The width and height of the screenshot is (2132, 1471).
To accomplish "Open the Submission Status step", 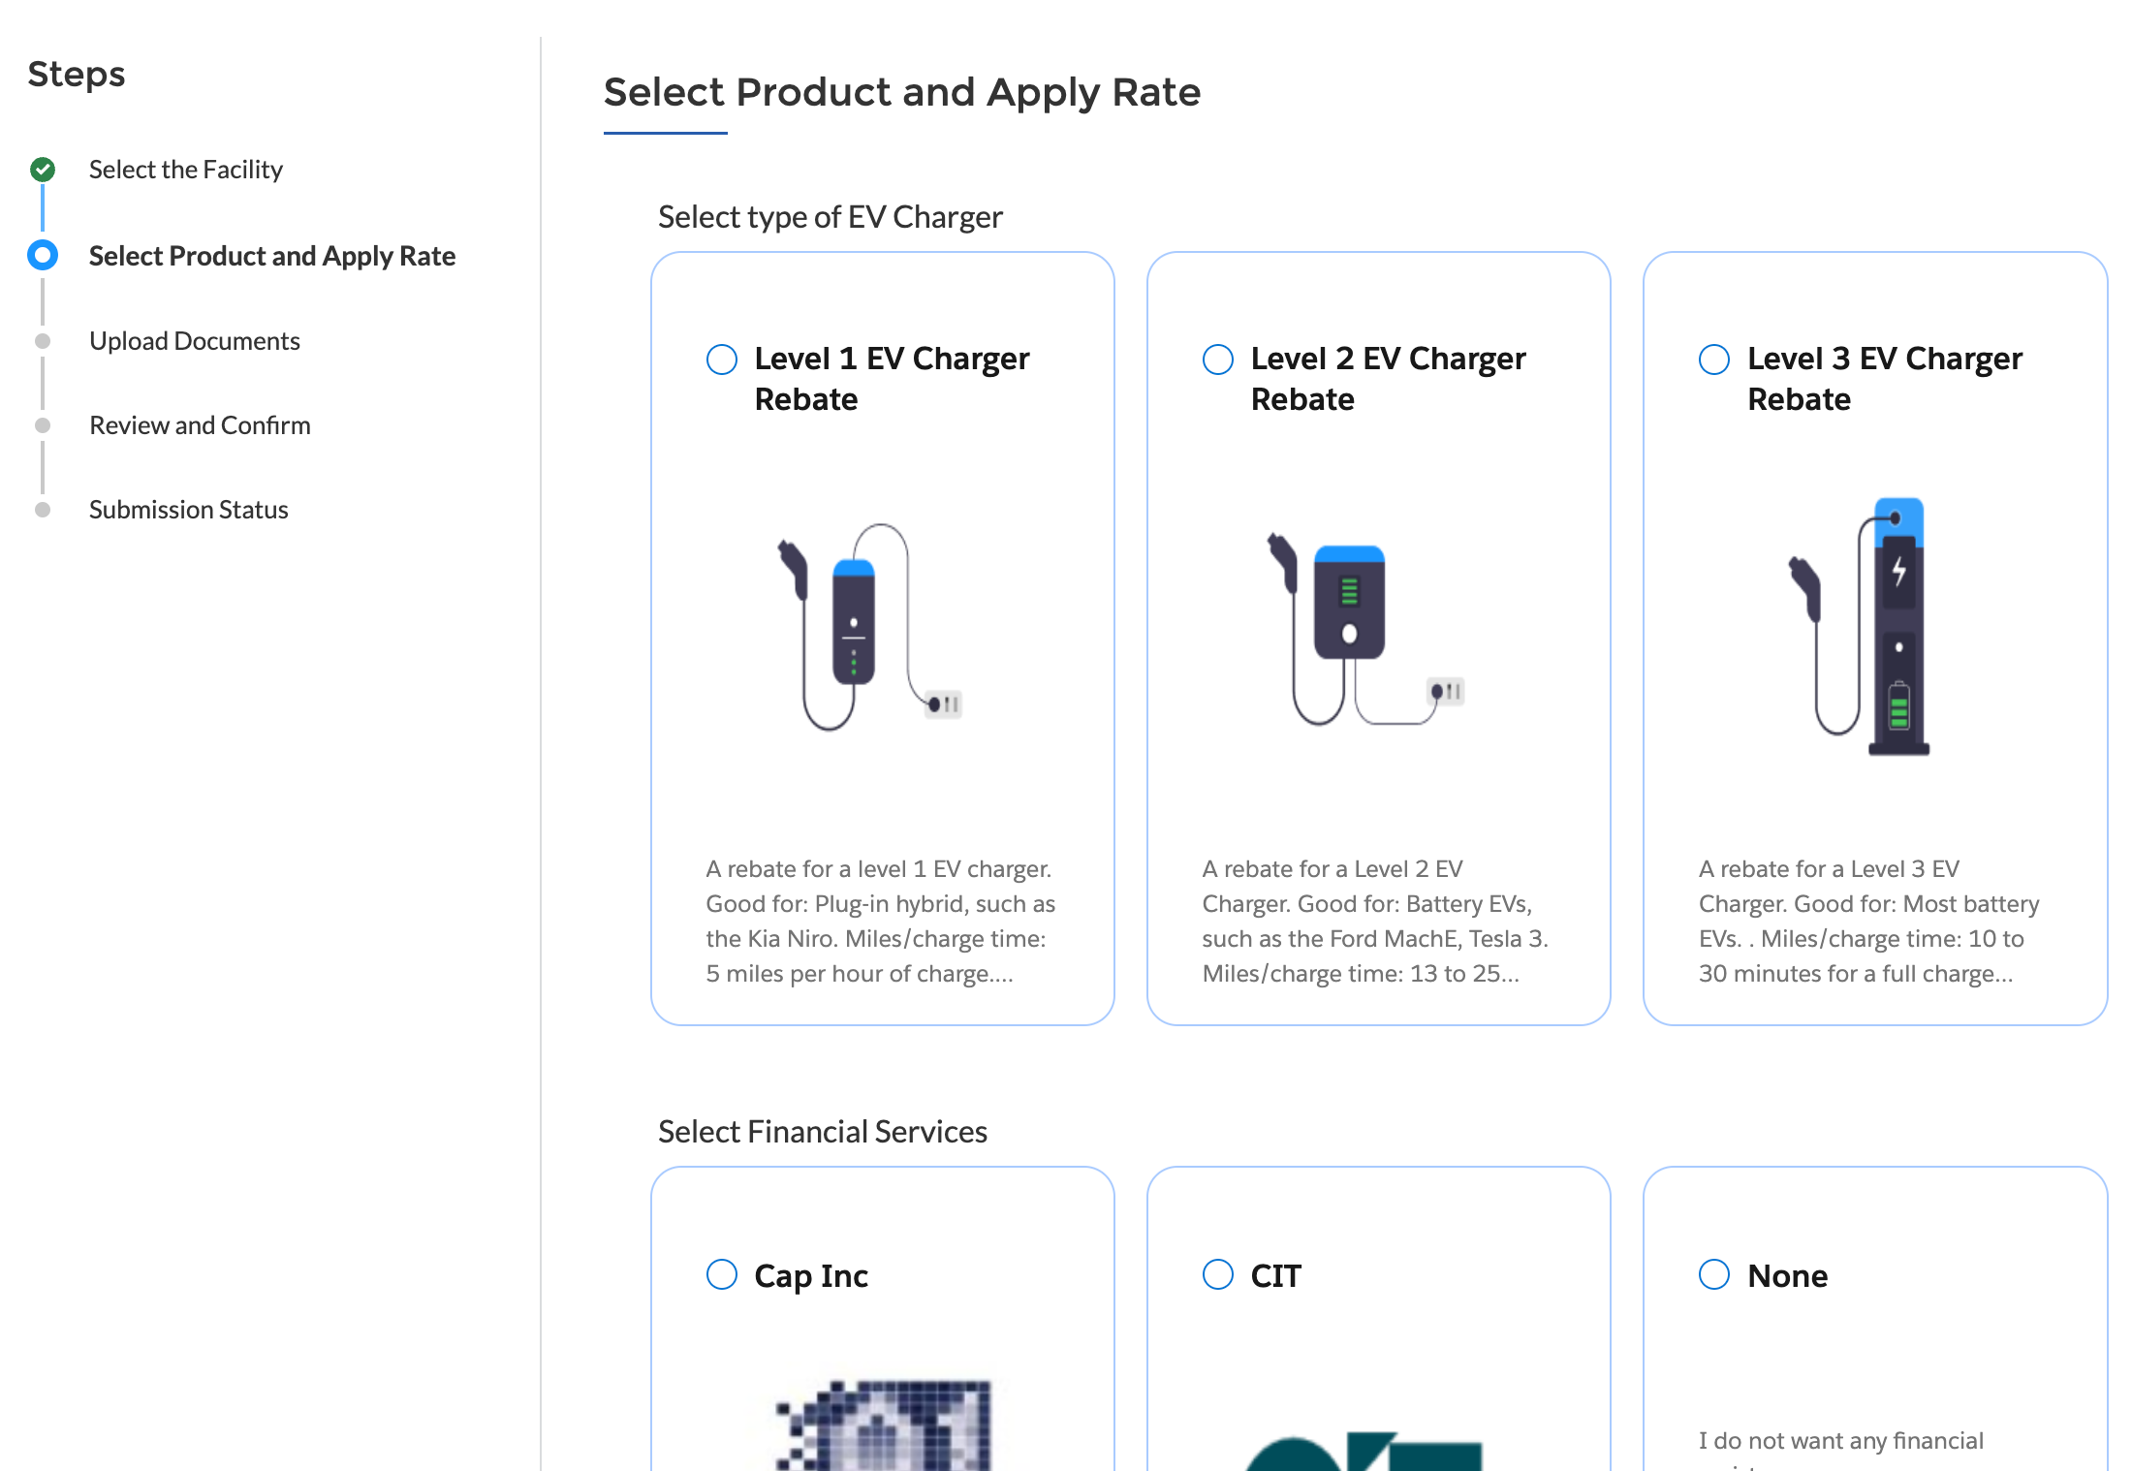I will coord(188,509).
